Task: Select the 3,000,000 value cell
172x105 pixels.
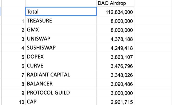Action: point(116,93)
